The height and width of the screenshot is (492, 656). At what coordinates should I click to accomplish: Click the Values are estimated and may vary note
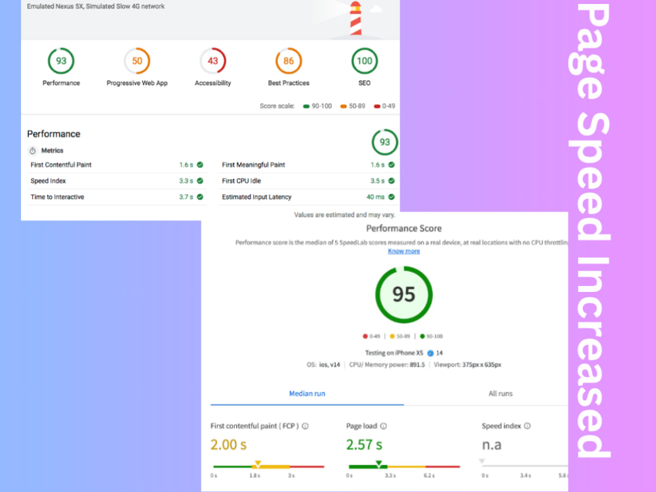pos(344,215)
